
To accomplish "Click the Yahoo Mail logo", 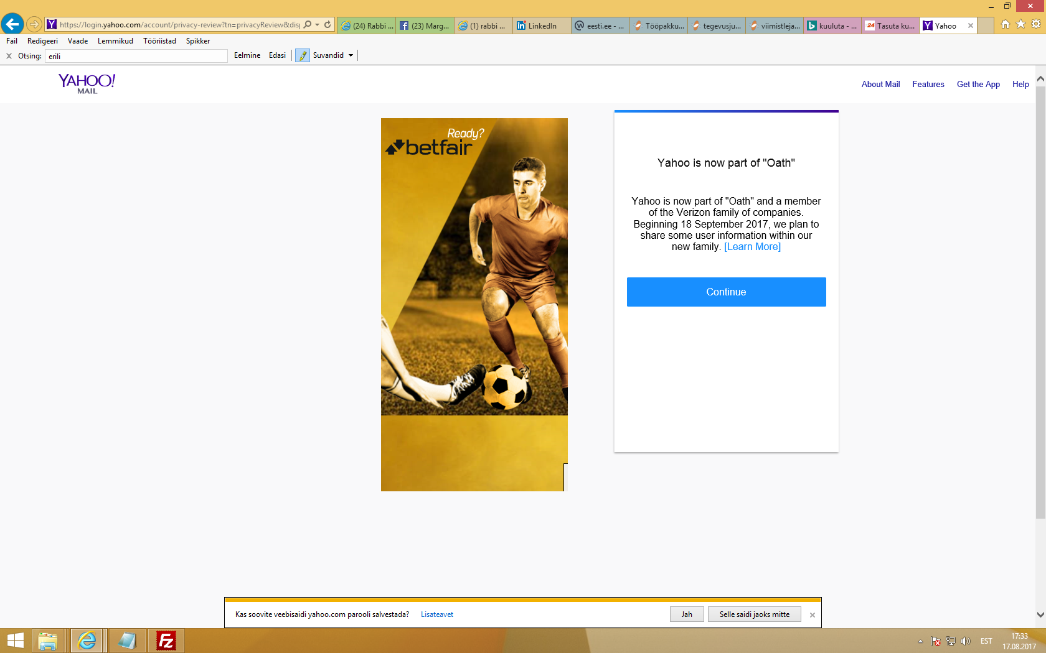I will click(87, 84).
